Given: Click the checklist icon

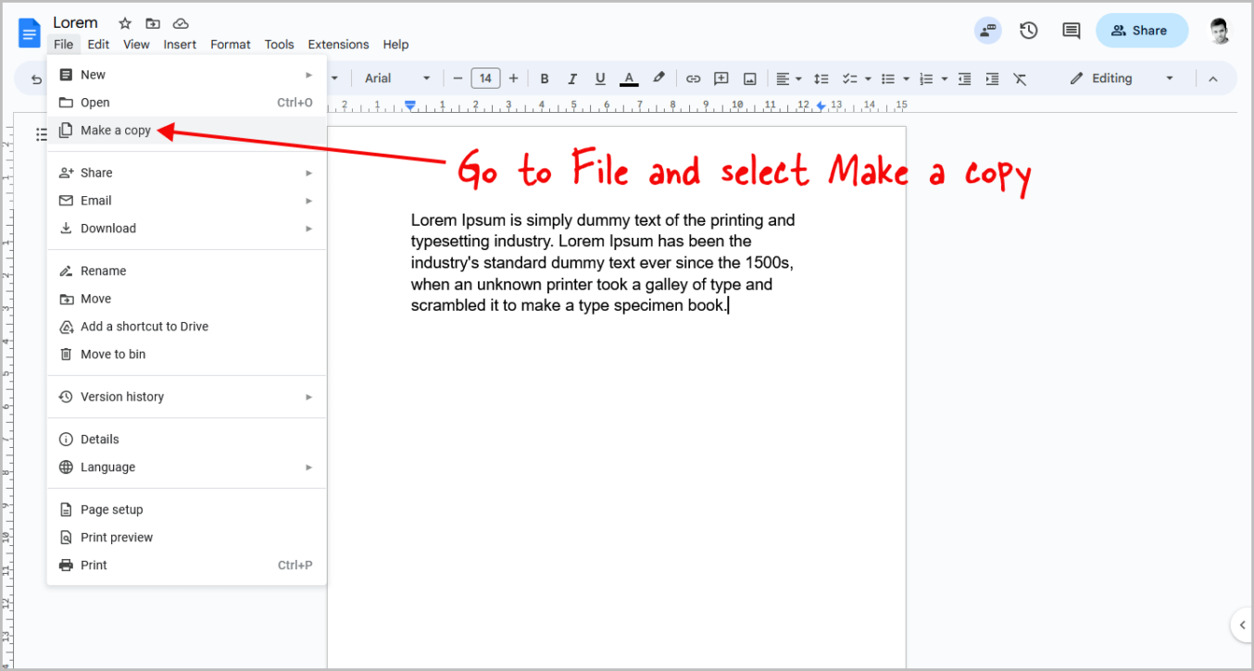Looking at the screenshot, I should point(848,79).
